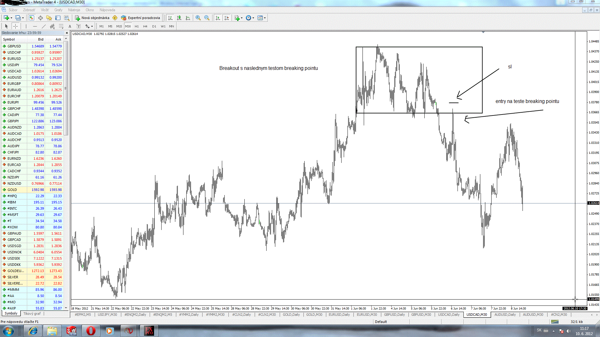Switch to the EURUSD,M30 chart tab

click(367, 315)
